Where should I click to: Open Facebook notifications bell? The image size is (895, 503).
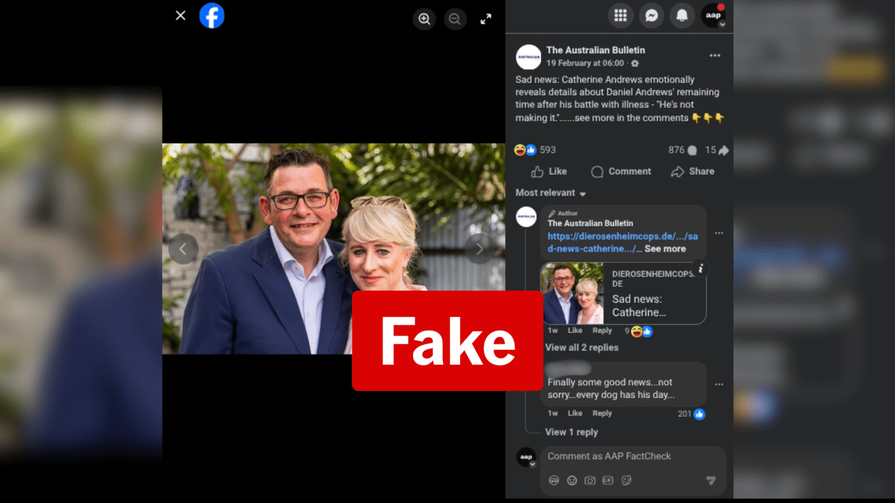[x=682, y=15]
